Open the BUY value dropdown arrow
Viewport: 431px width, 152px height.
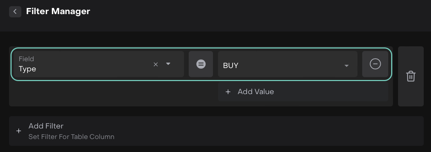coord(346,66)
